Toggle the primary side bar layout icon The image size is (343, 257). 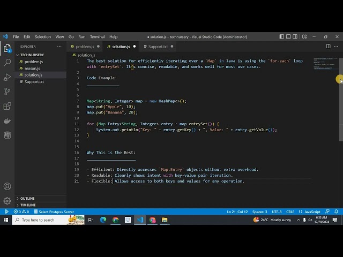tap(282, 37)
